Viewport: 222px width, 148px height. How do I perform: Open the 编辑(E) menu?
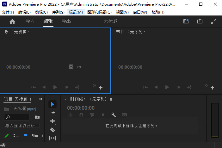(24, 12)
